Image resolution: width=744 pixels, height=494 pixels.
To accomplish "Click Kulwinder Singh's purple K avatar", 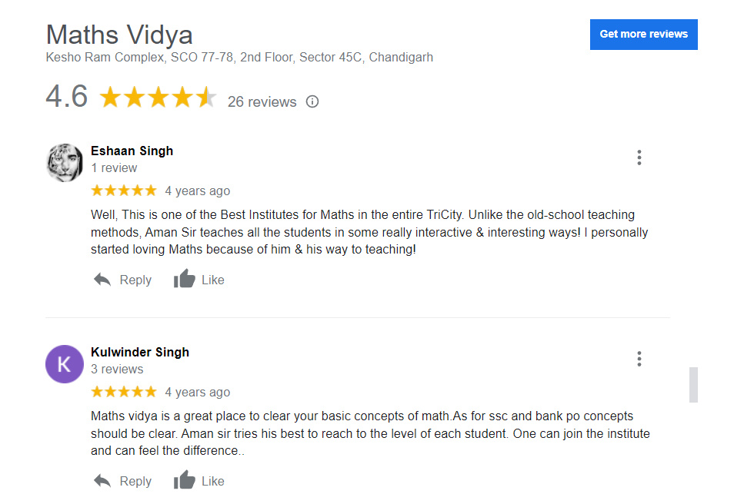I will pyautogui.click(x=65, y=363).
